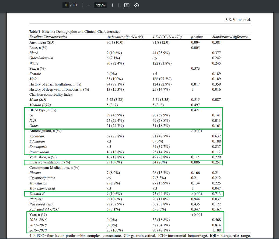Click the "Female" row label
The width and height of the screenshot is (279, 239).
click(x=35, y=74)
